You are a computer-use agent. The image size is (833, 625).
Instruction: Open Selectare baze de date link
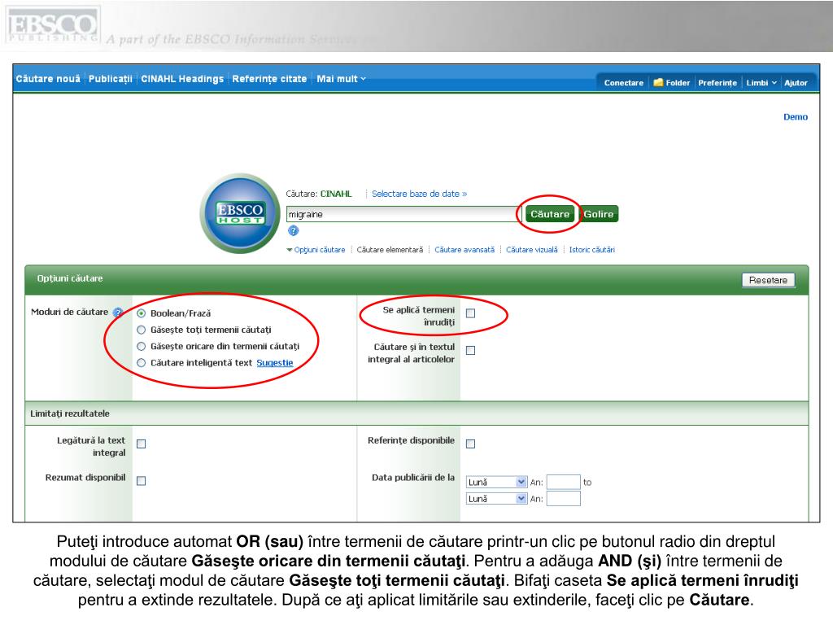(x=419, y=194)
